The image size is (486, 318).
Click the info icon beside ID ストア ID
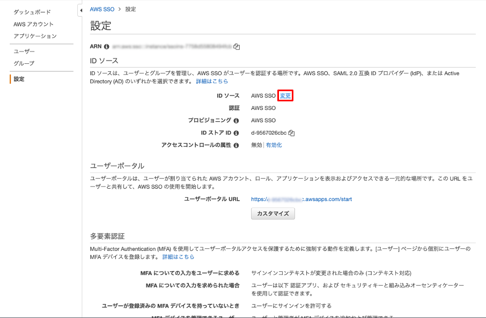(x=236, y=133)
